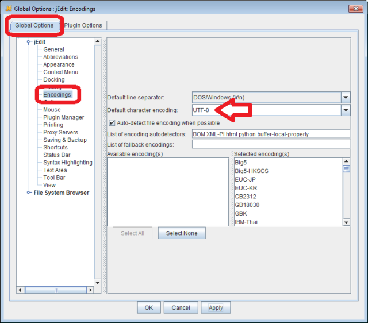Toggle Auto-detect file encoding checkbox

[x=112, y=123]
